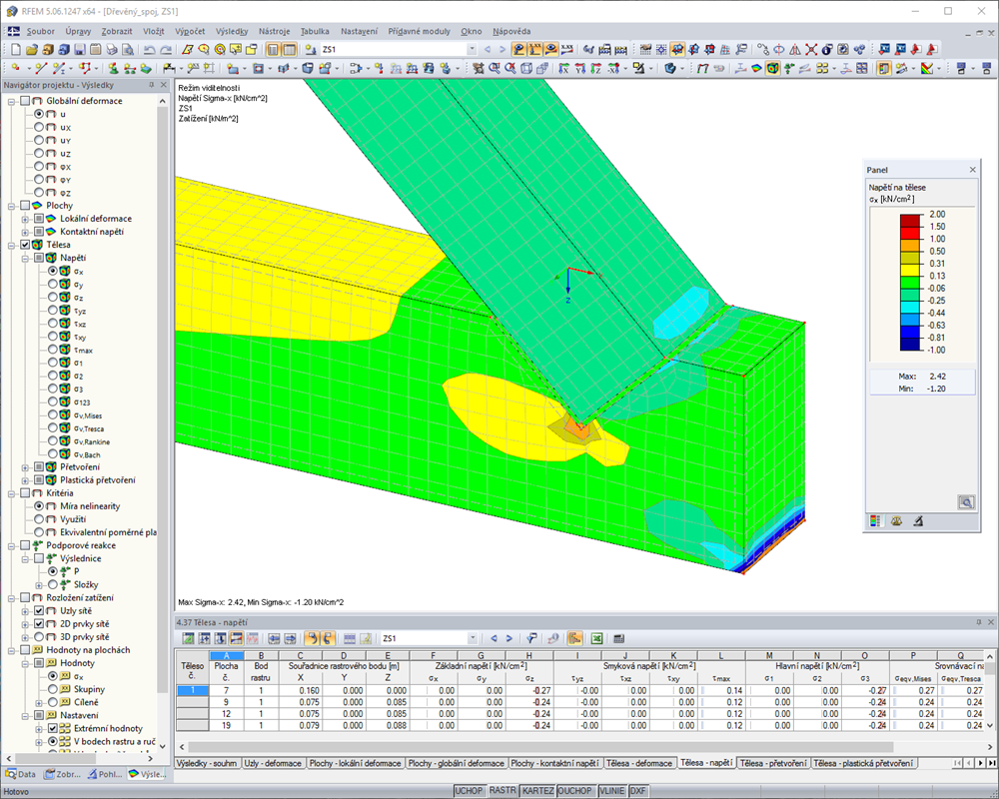
Task: Click the calculator icon in table toolbar
Action: [x=618, y=638]
